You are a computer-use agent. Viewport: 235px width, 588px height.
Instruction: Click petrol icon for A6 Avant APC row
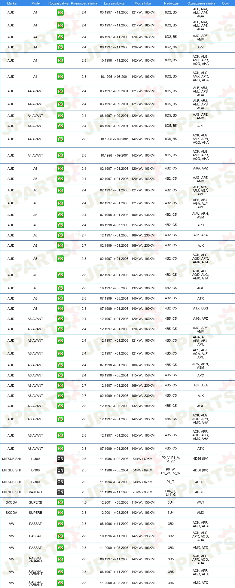pyautogui.click(x=60, y=375)
